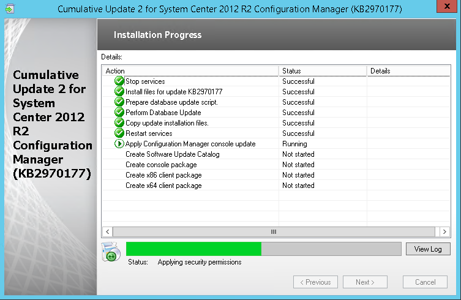This screenshot has width=461, height=300.
Task: Click the Status column header
Action: coord(323,71)
